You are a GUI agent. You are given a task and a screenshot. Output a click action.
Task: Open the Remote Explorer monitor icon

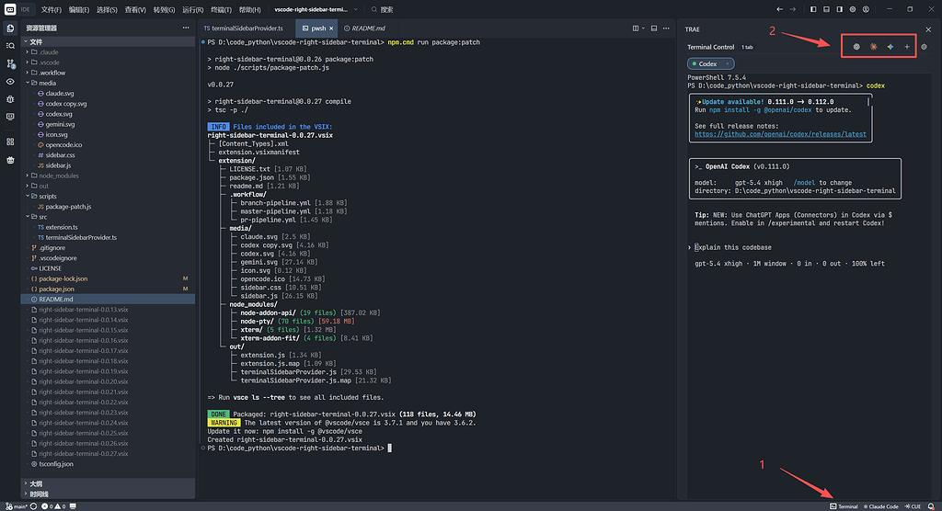(10, 117)
